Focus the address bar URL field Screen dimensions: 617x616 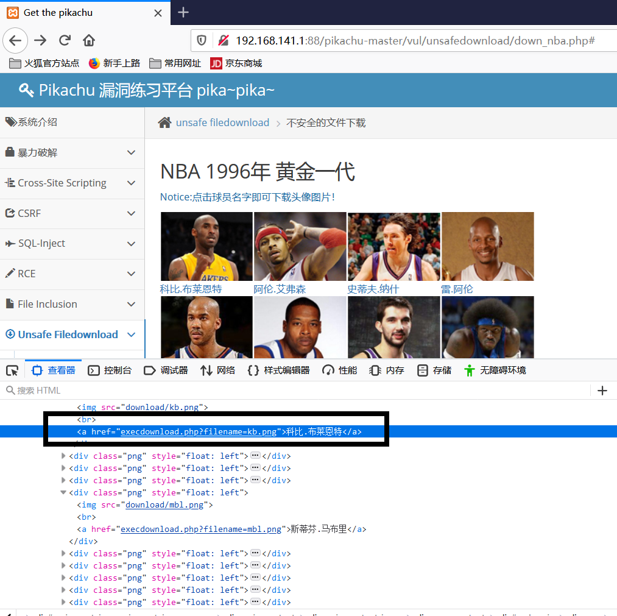tap(415, 41)
